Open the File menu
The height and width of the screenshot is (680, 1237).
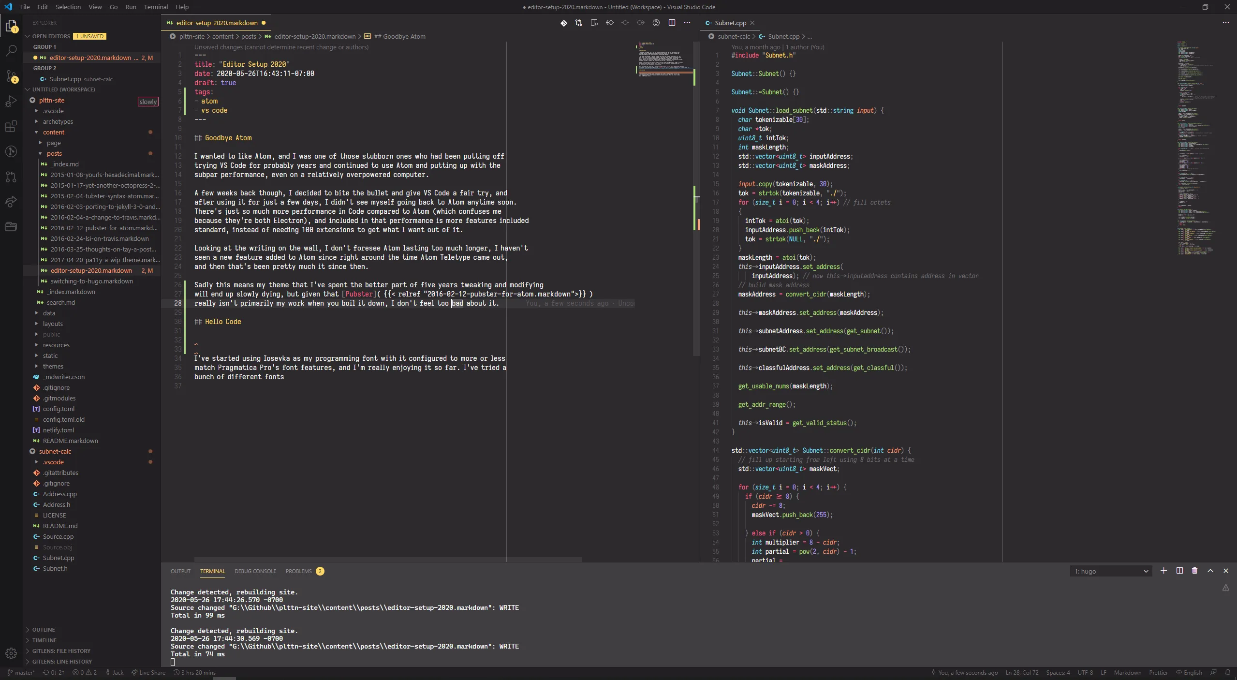click(25, 7)
